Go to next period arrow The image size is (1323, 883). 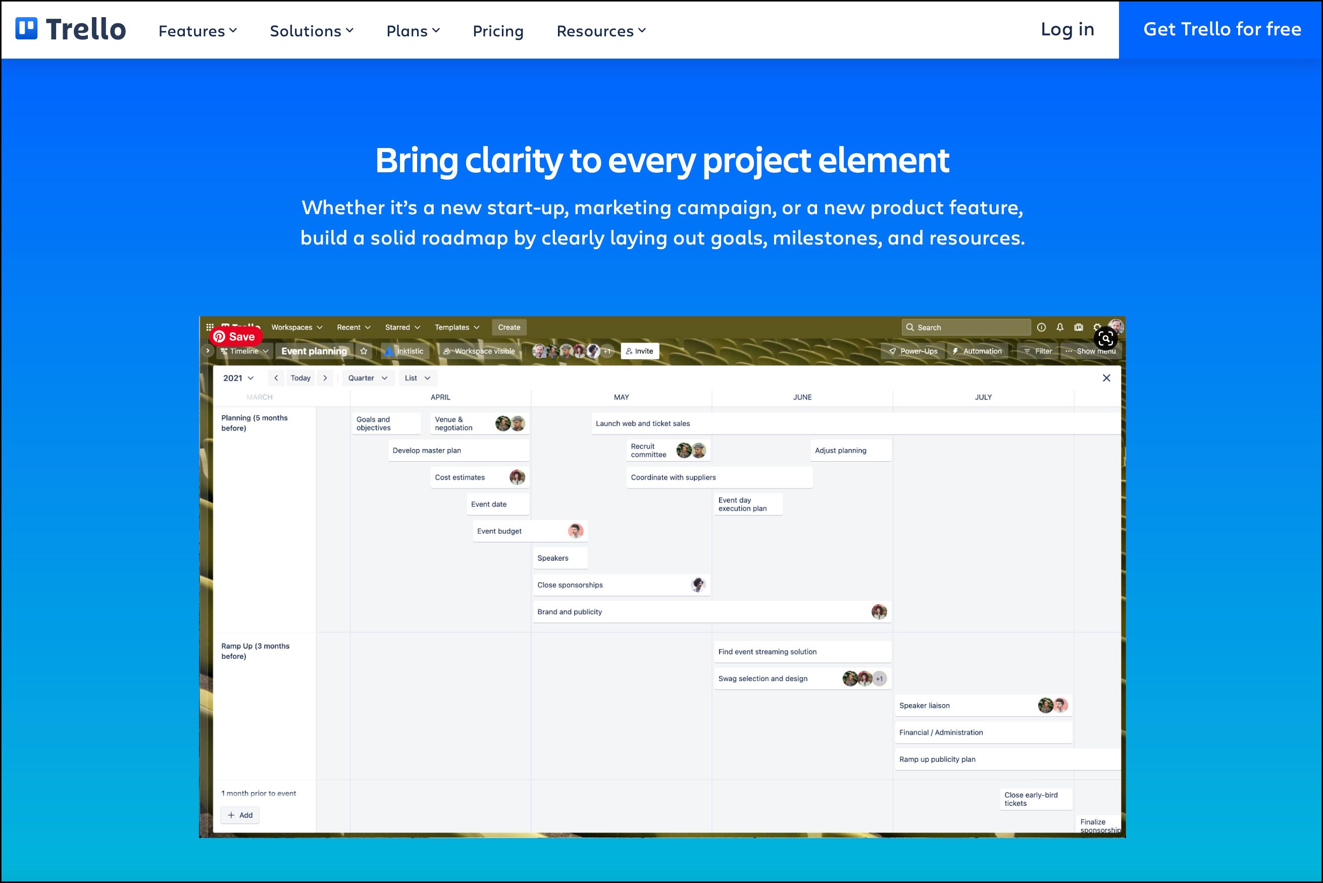[x=325, y=378]
